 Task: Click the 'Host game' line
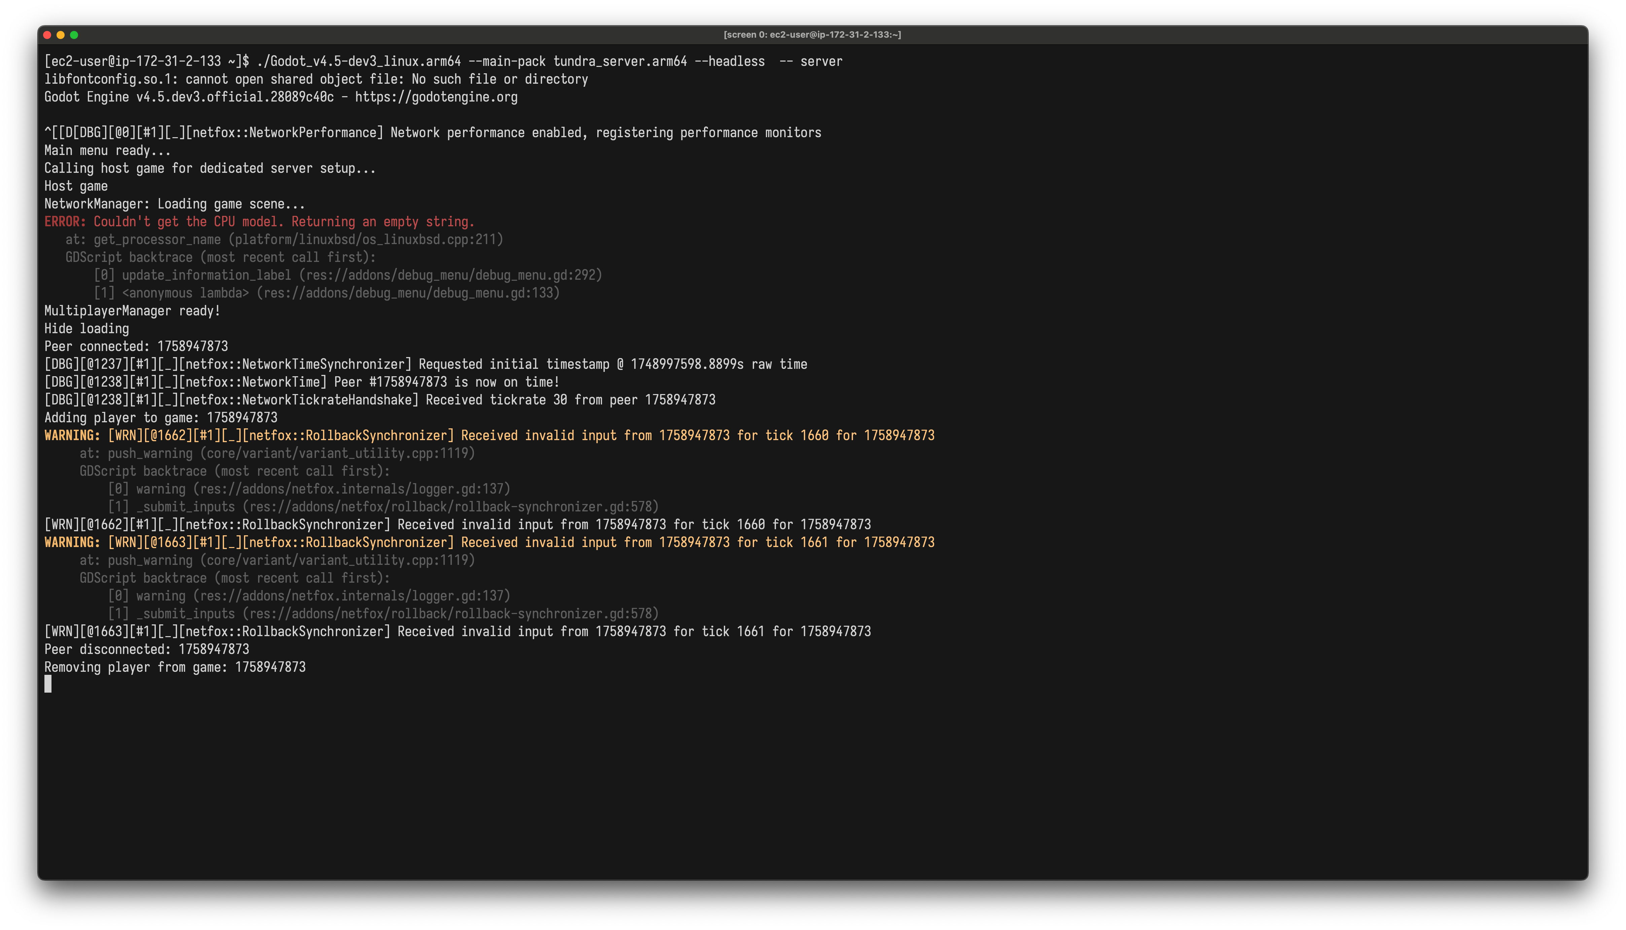[76, 187]
